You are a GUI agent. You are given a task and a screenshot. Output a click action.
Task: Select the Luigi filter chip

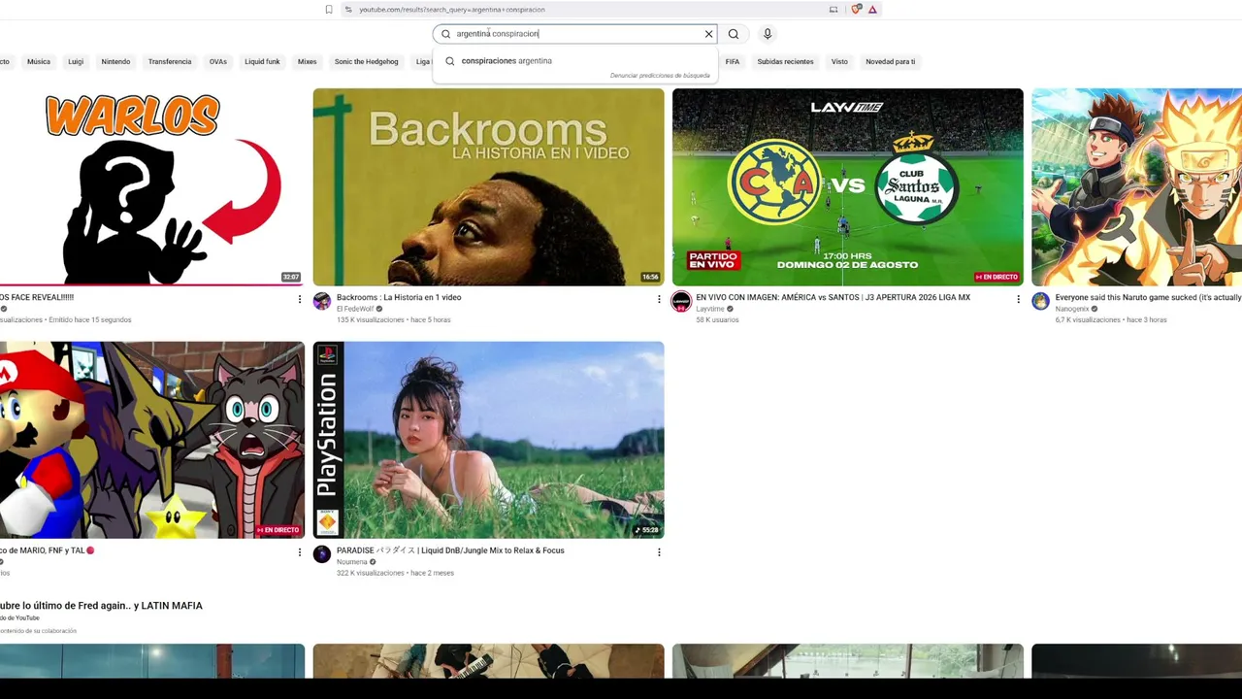click(x=76, y=62)
